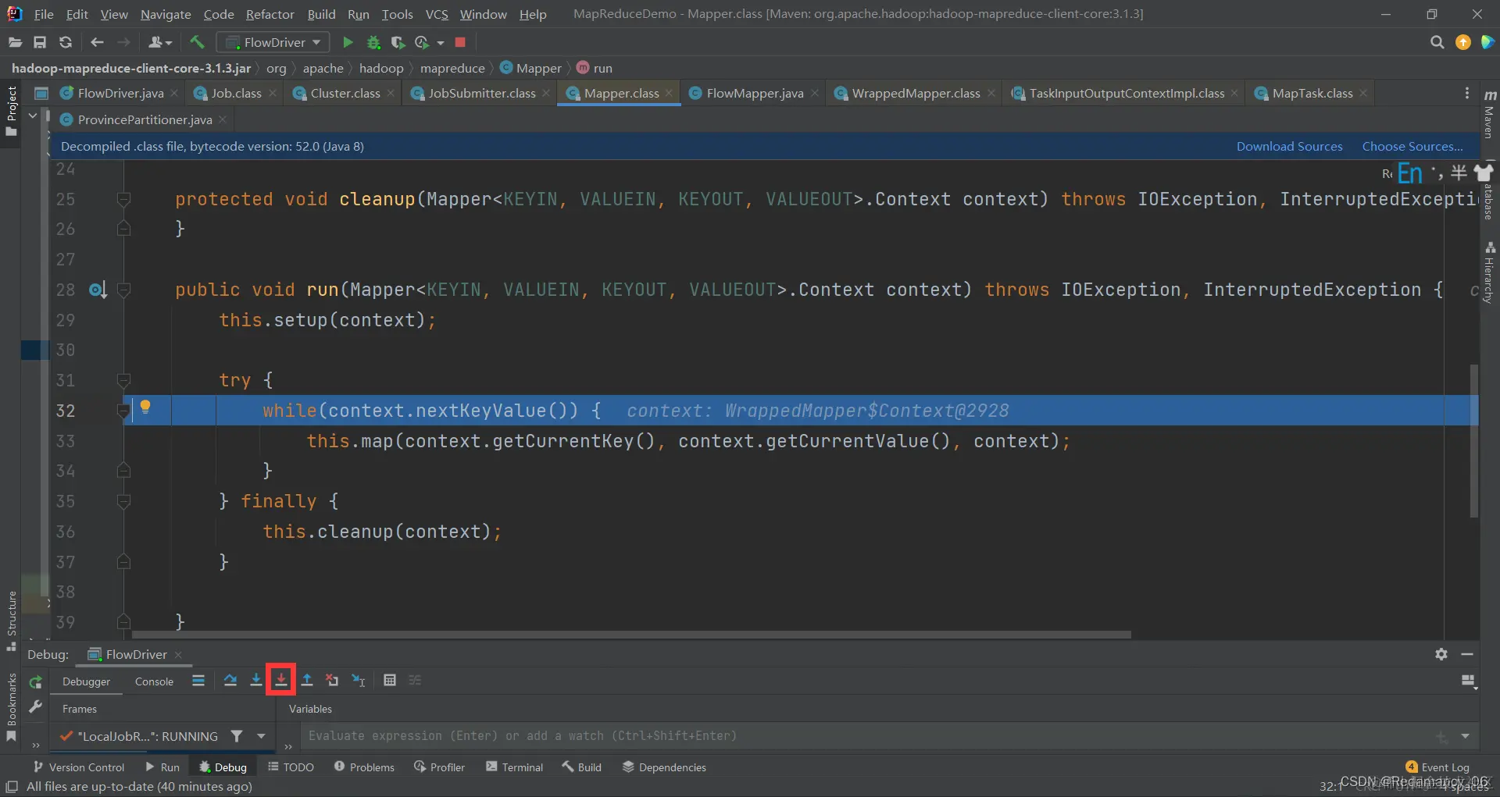Click Step Into in the debug toolbar
Image resolution: width=1500 pixels, height=797 pixels.
point(255,680)
